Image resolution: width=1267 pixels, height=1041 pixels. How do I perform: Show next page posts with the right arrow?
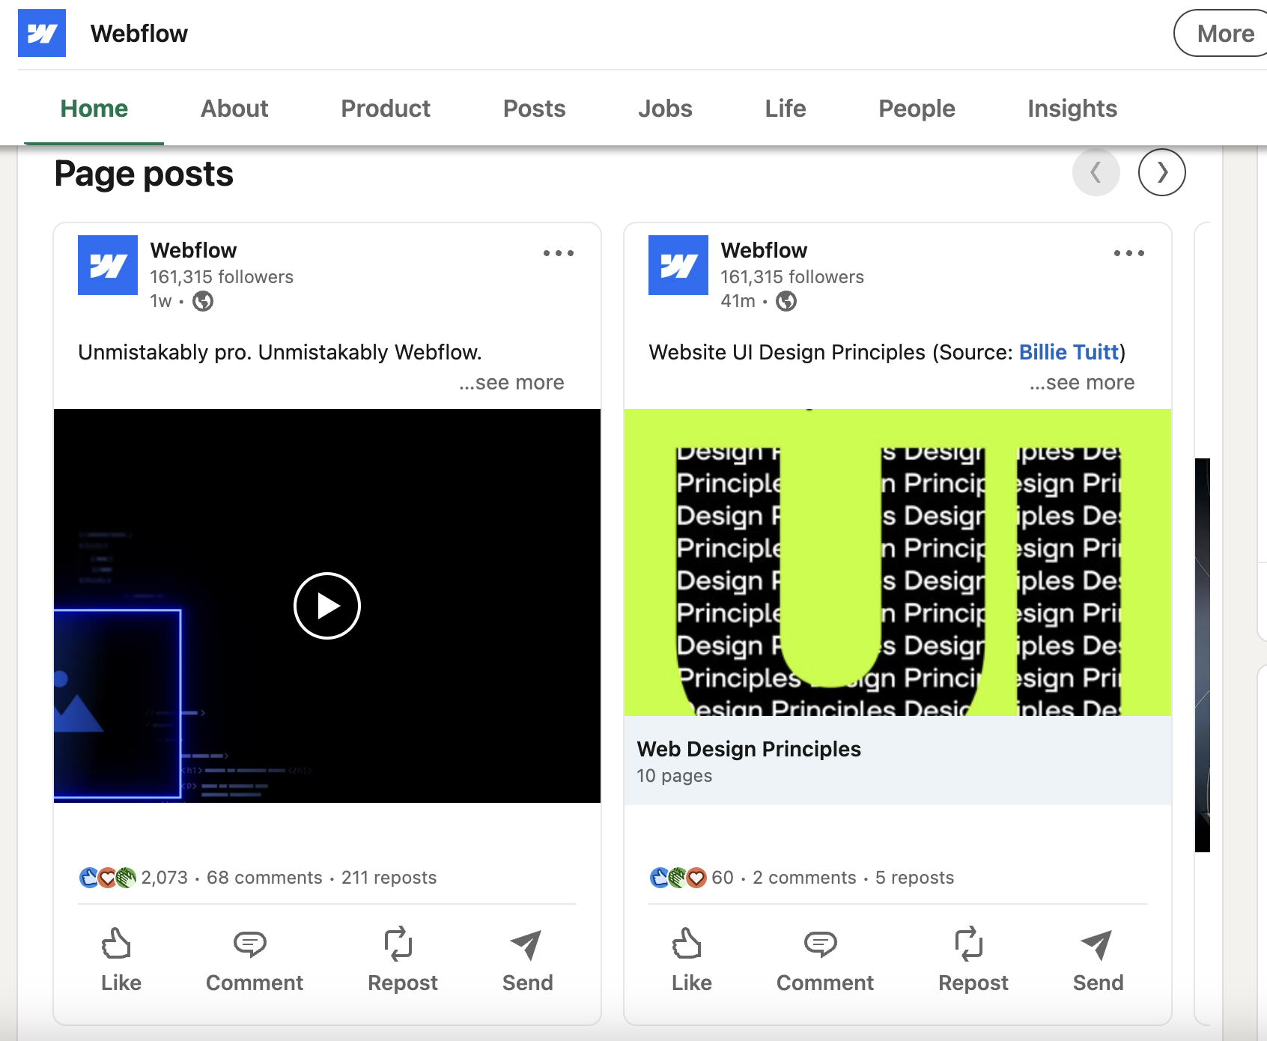1162,172
